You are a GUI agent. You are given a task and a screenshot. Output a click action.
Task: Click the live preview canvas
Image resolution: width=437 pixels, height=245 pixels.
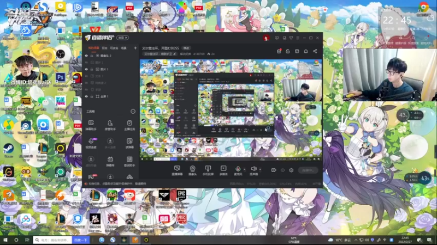231,110
